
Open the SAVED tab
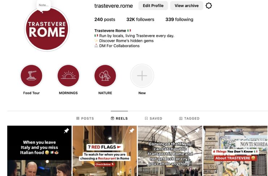tap(153, 118)
